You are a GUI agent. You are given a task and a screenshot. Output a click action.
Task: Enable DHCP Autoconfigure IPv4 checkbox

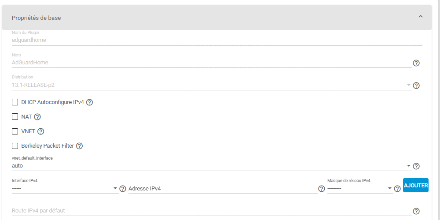click(x=15, y=102)
